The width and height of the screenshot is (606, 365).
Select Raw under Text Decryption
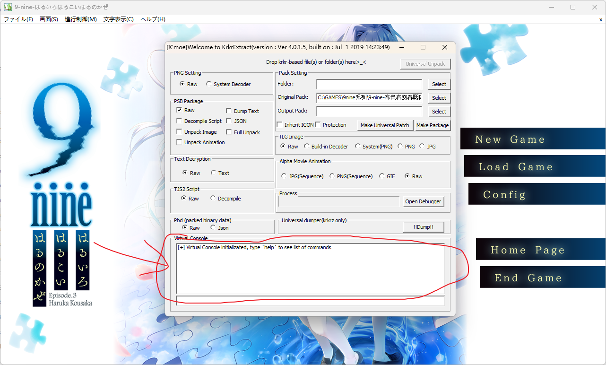[x=191, y=173]
